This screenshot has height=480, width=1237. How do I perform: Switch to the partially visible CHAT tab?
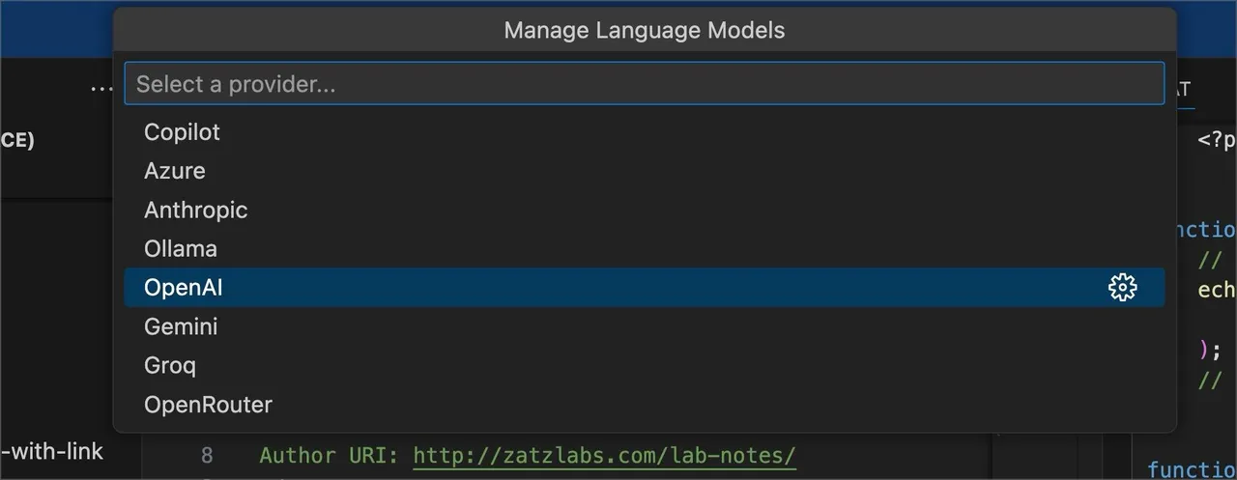pyautogui.click(x=1181, y=89)
